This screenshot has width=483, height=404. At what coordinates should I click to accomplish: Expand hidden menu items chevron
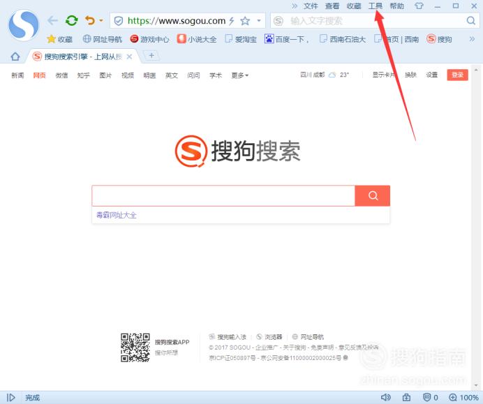(295, 6)
